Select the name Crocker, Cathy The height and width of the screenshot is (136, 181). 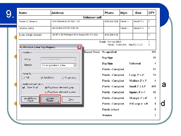pos(26,28)
